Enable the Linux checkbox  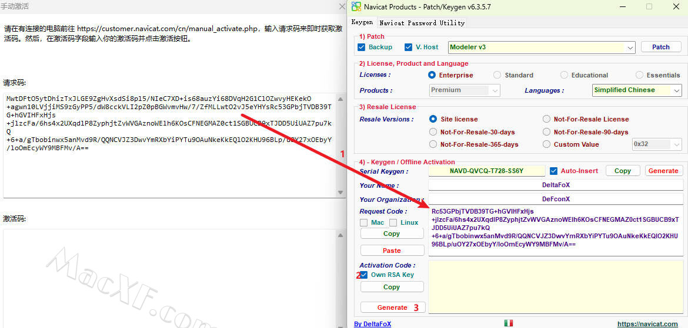pyautogui.click(x=393, y=222)
